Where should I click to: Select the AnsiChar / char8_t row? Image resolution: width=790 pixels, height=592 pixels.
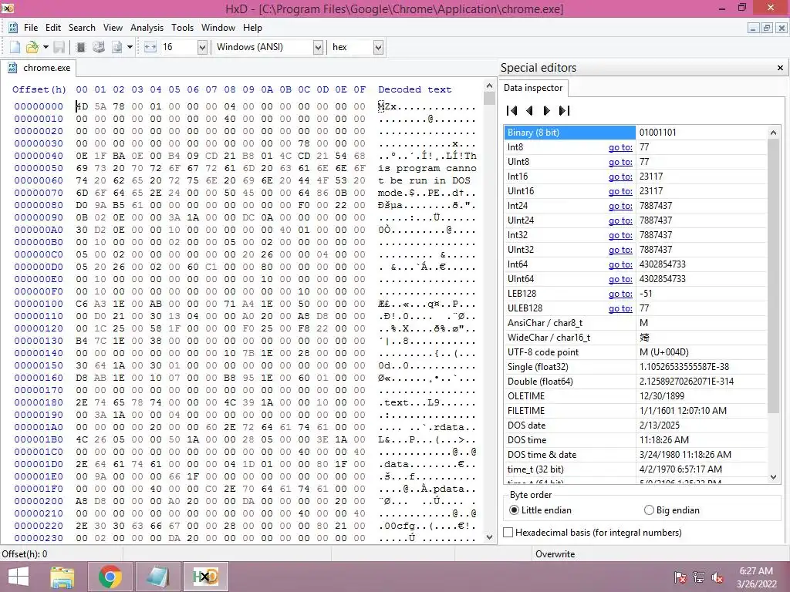[x=636, y=323]
